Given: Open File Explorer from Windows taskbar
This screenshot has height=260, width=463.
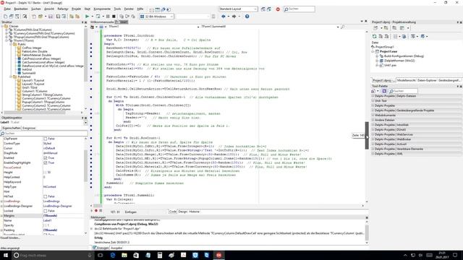Looking at the screenshot, I should 124,255.
